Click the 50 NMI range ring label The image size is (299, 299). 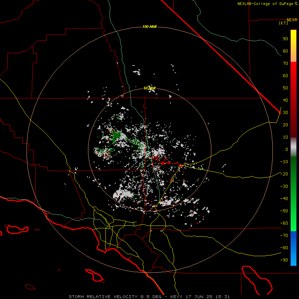(149, 88)
